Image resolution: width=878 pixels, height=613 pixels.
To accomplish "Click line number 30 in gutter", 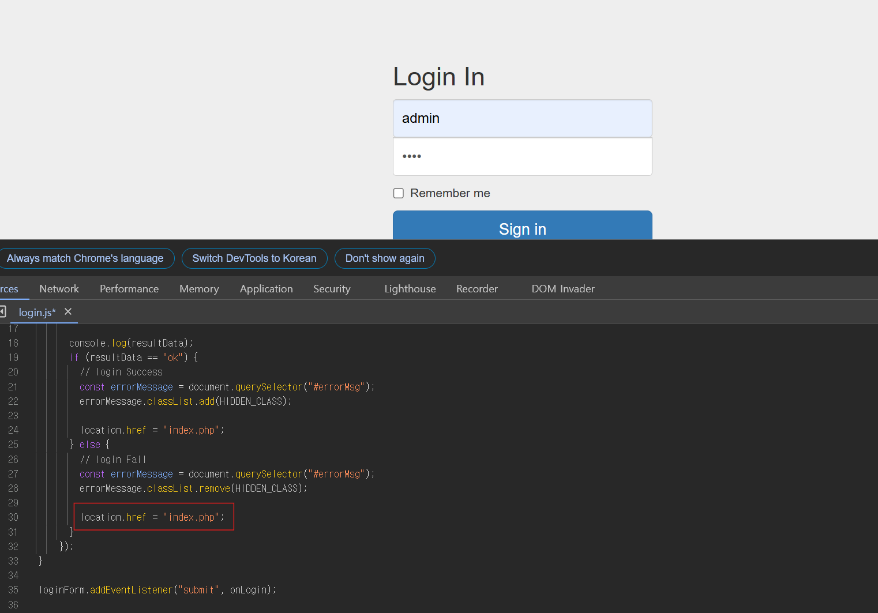I will (x=13, y=517).
